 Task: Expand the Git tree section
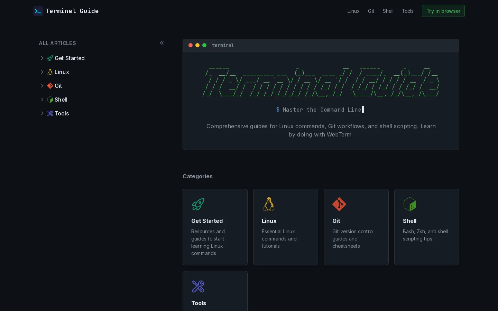pyautogui.click(x=42, y=86)
